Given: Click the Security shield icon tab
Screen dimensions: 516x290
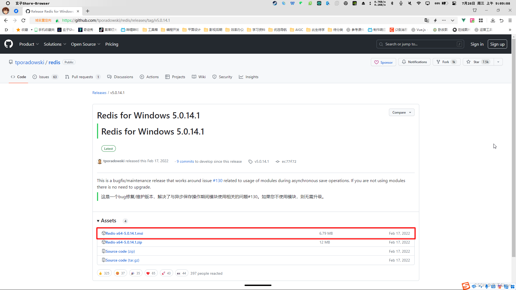Looking at the screenshot, I should tap(214, 77).
